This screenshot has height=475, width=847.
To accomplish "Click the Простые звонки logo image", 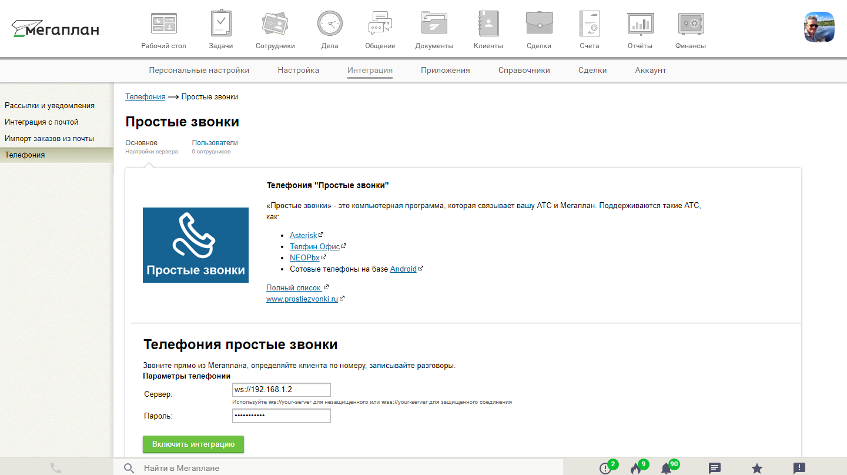I will [196, 245].
